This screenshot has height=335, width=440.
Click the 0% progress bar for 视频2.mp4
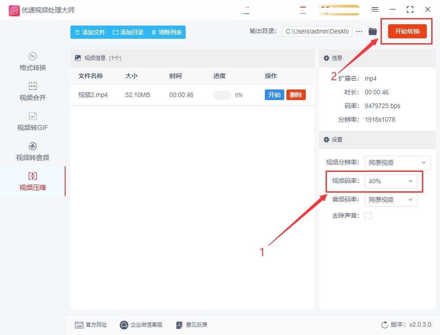[223, 94]
